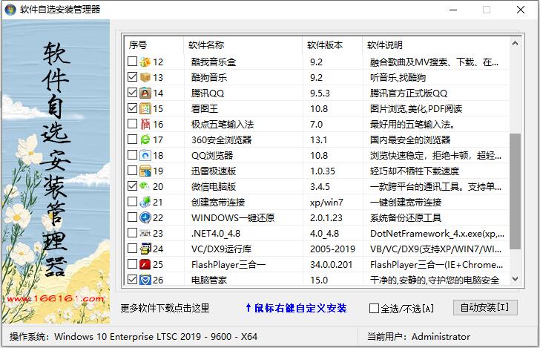Click version 34.0.0.201 cell
The width and height of the screenshot is (540, 348).
(x=332, y=265)
